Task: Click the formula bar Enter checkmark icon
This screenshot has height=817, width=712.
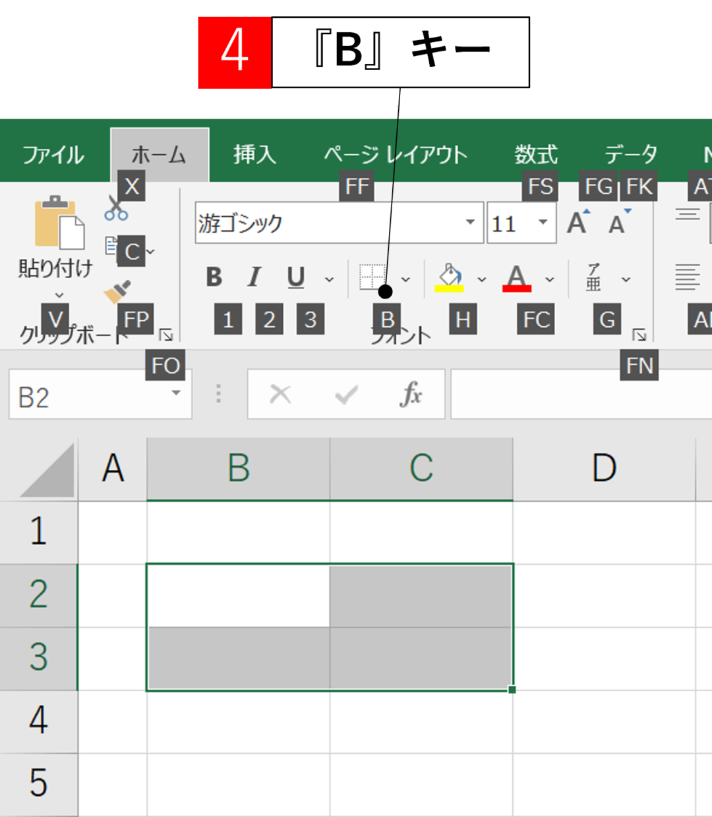Action: [346, 394]
